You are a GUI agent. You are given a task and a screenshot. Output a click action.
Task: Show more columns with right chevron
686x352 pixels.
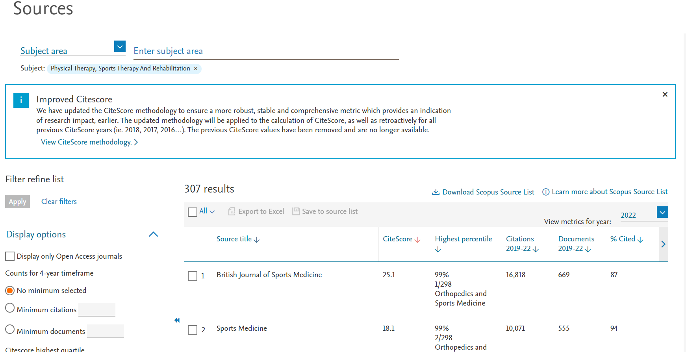point(663,244)
